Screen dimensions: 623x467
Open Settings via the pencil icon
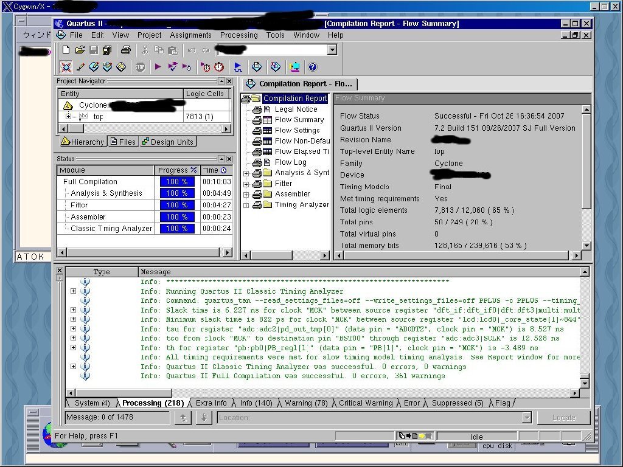[x=80, y=67]
